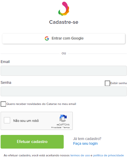The height and width of the screenshot is (159, 128).
Task: Sign in with Entrar com Google button
Action: [x=64, y=39]
